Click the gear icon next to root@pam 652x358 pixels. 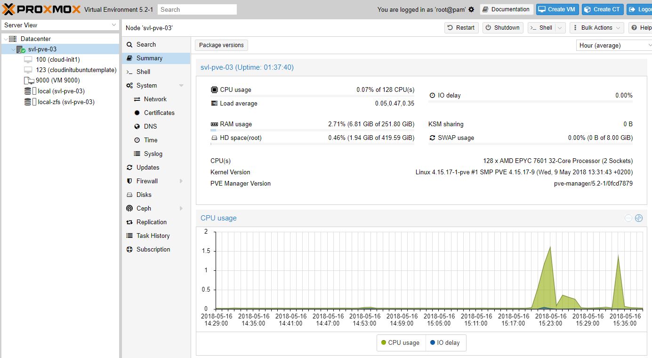tap(471, 9)
